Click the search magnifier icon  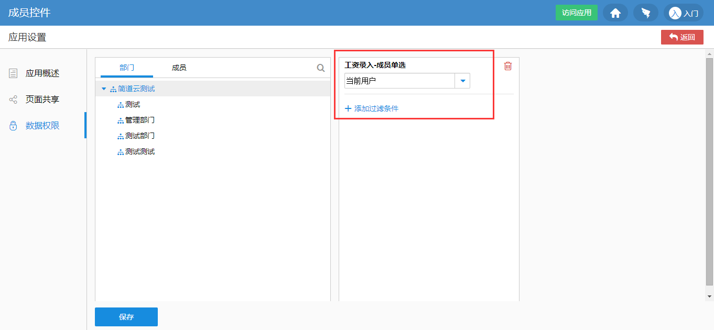(321, 68)
